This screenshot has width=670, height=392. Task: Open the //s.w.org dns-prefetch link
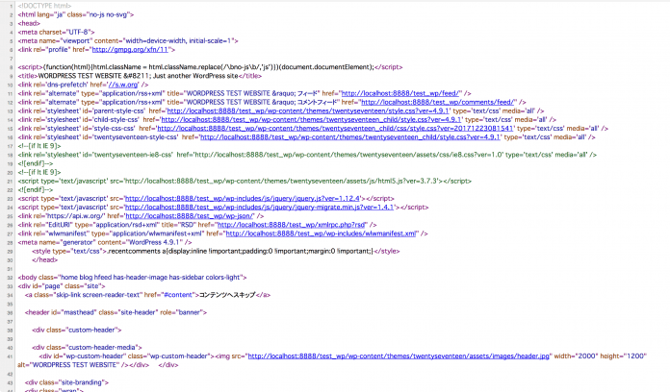click(x=123, y=85)
